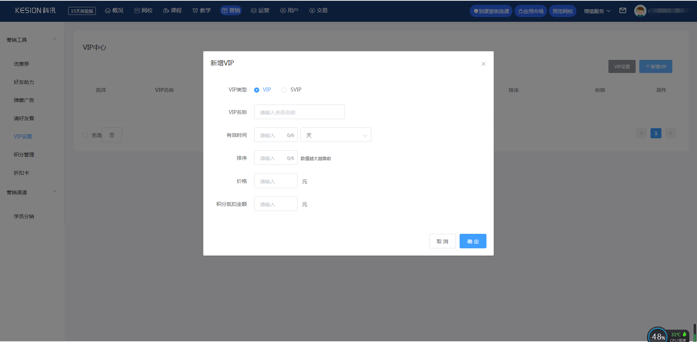Screen dimensions: 697x342
Task: Select the VIP radio option
Action: [x=257, y=90]
